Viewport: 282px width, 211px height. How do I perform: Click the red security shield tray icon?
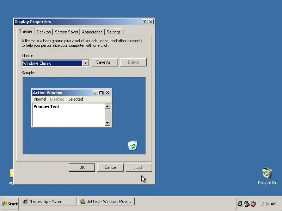click(x=253, y=204)
